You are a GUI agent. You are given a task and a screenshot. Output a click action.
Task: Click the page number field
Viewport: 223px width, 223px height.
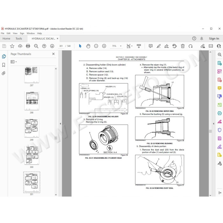(61, 46)
